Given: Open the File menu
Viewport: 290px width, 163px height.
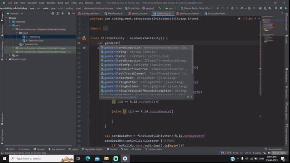Looking at the screenshot, I should pyautogui.click(x=10, y=3).
